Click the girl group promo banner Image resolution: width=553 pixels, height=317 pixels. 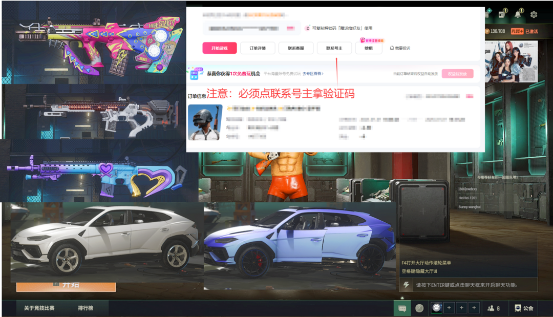512,61
